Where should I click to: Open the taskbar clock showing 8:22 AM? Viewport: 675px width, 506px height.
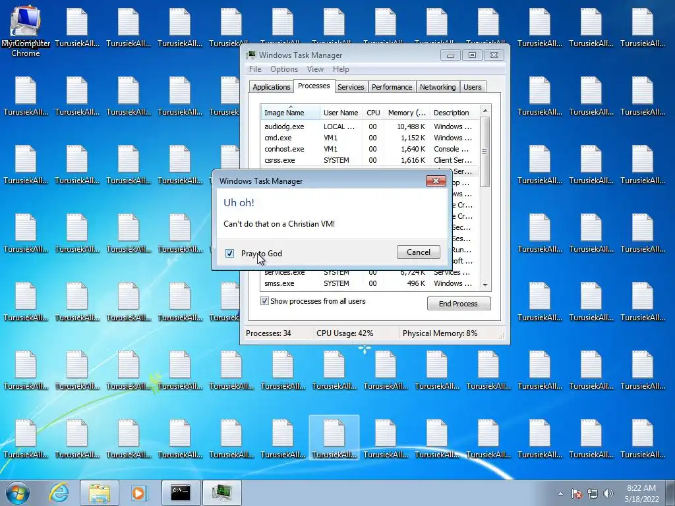click(641, 493)
